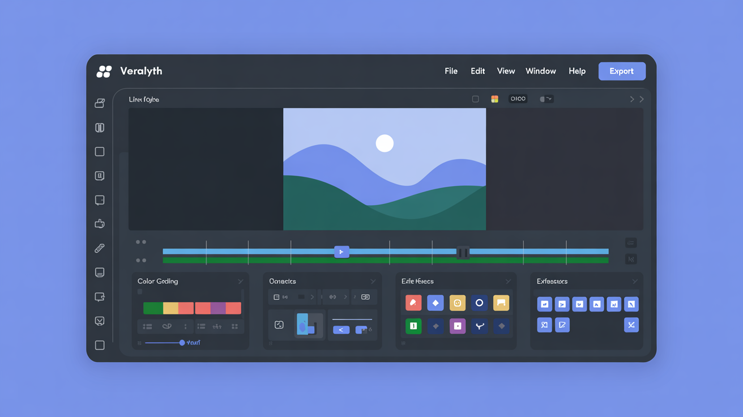This screenshot has height=417, width=743.
Task: Open the File menu
Action: point(451,71)
